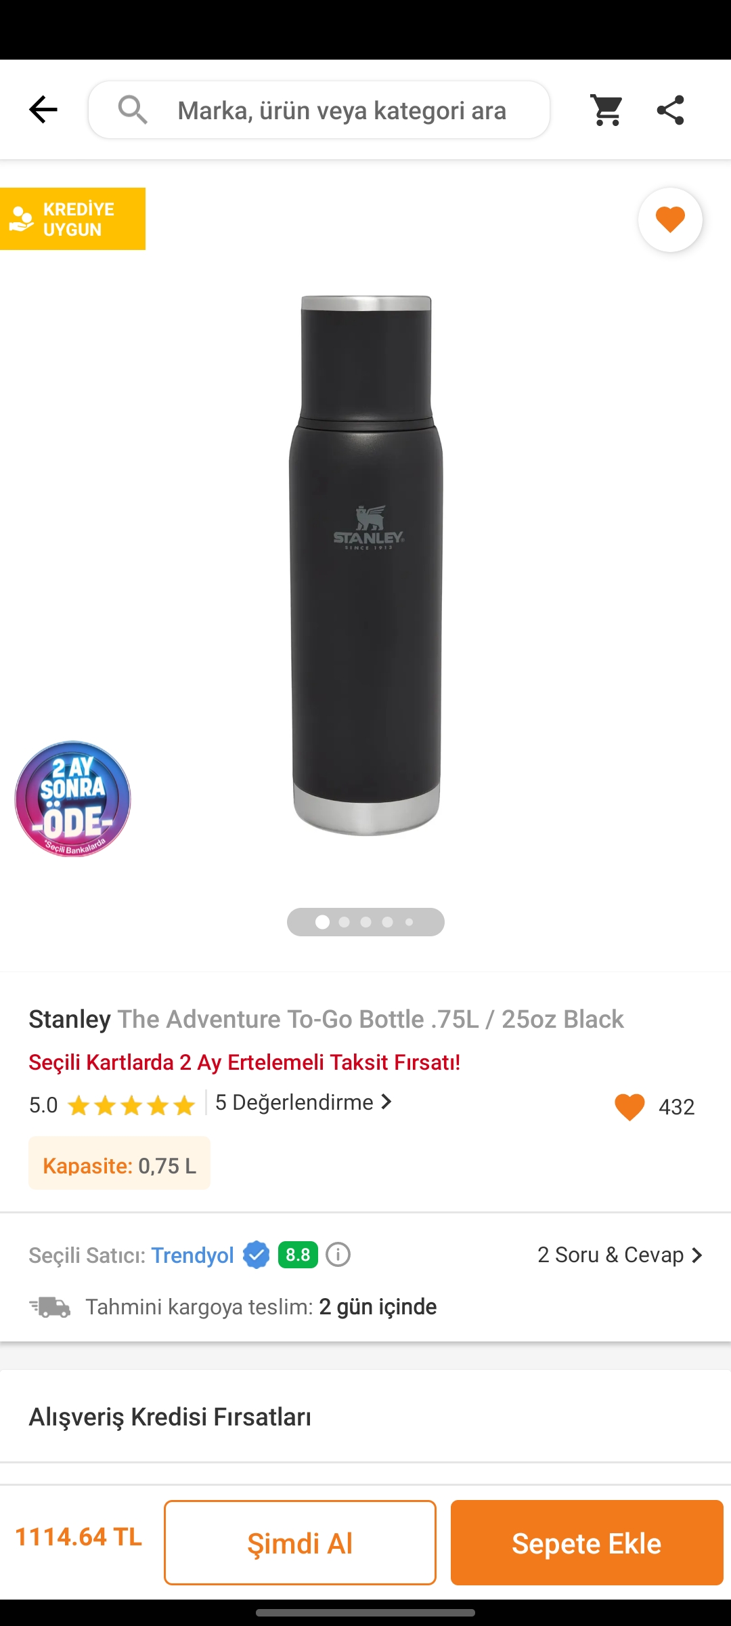731x1626 pixels.
Task: Tap the share icon
Action: point(670,110)
